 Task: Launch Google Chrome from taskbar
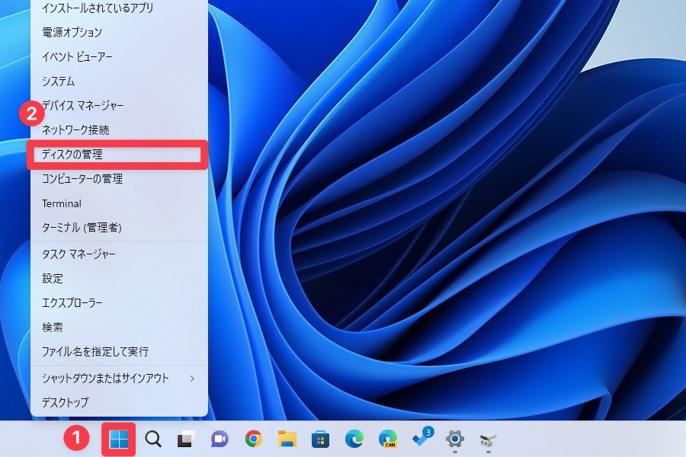[x=253, y=439]
